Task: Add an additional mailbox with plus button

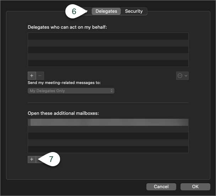Action: (32, 159)
